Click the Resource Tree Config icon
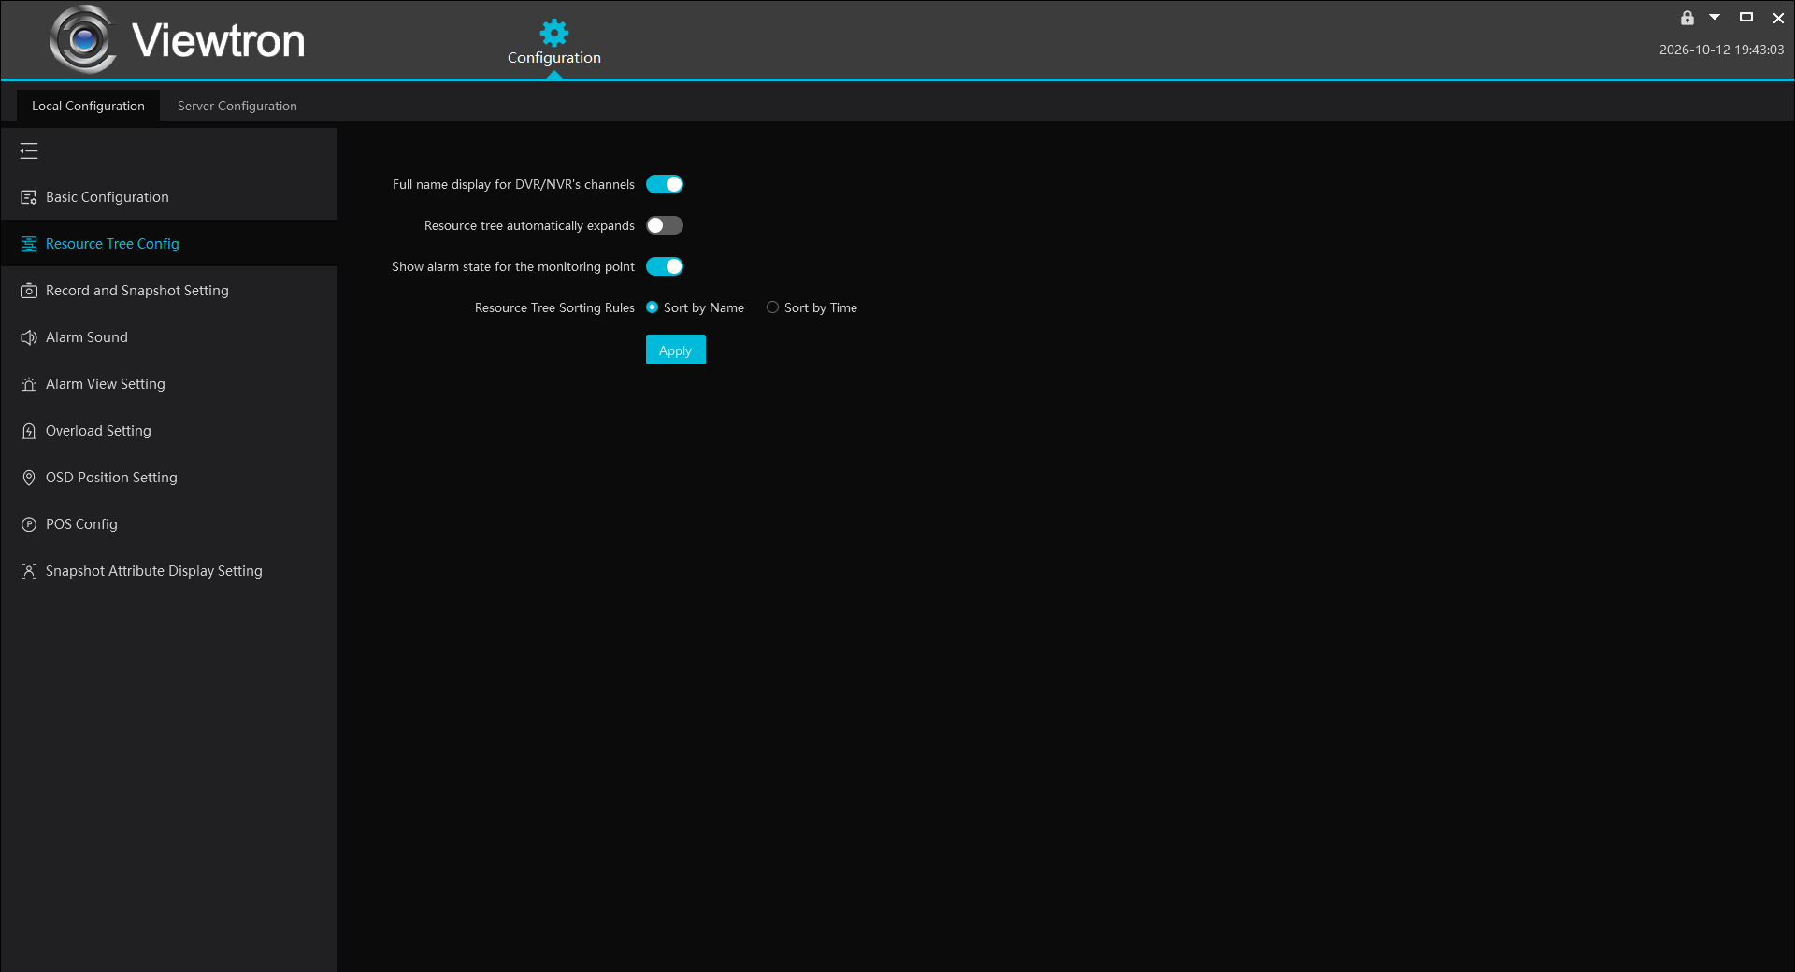Screen dimensions: 1795x972 click(29, 244)
